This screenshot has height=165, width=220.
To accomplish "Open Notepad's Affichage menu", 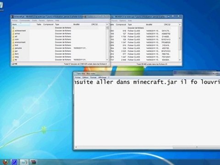I will [102, 77].
